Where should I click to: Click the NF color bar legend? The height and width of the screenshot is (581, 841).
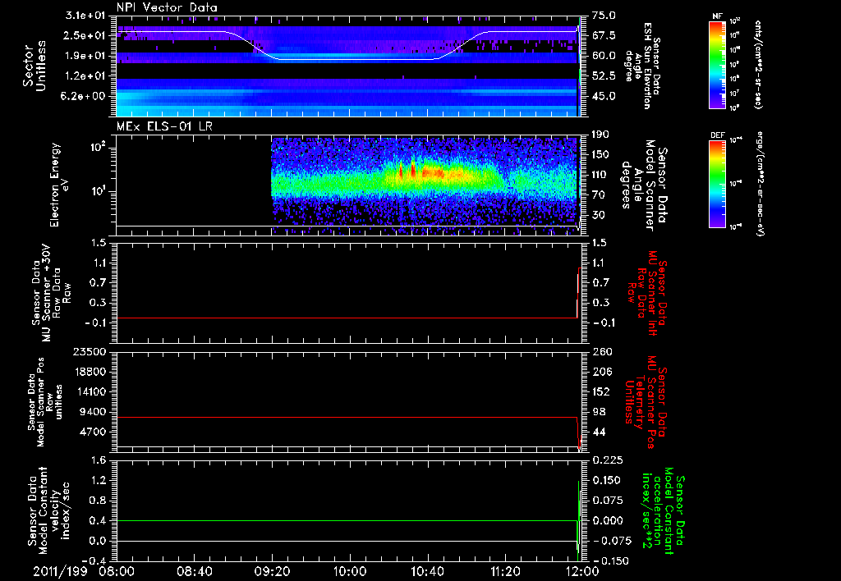(719, 65)
